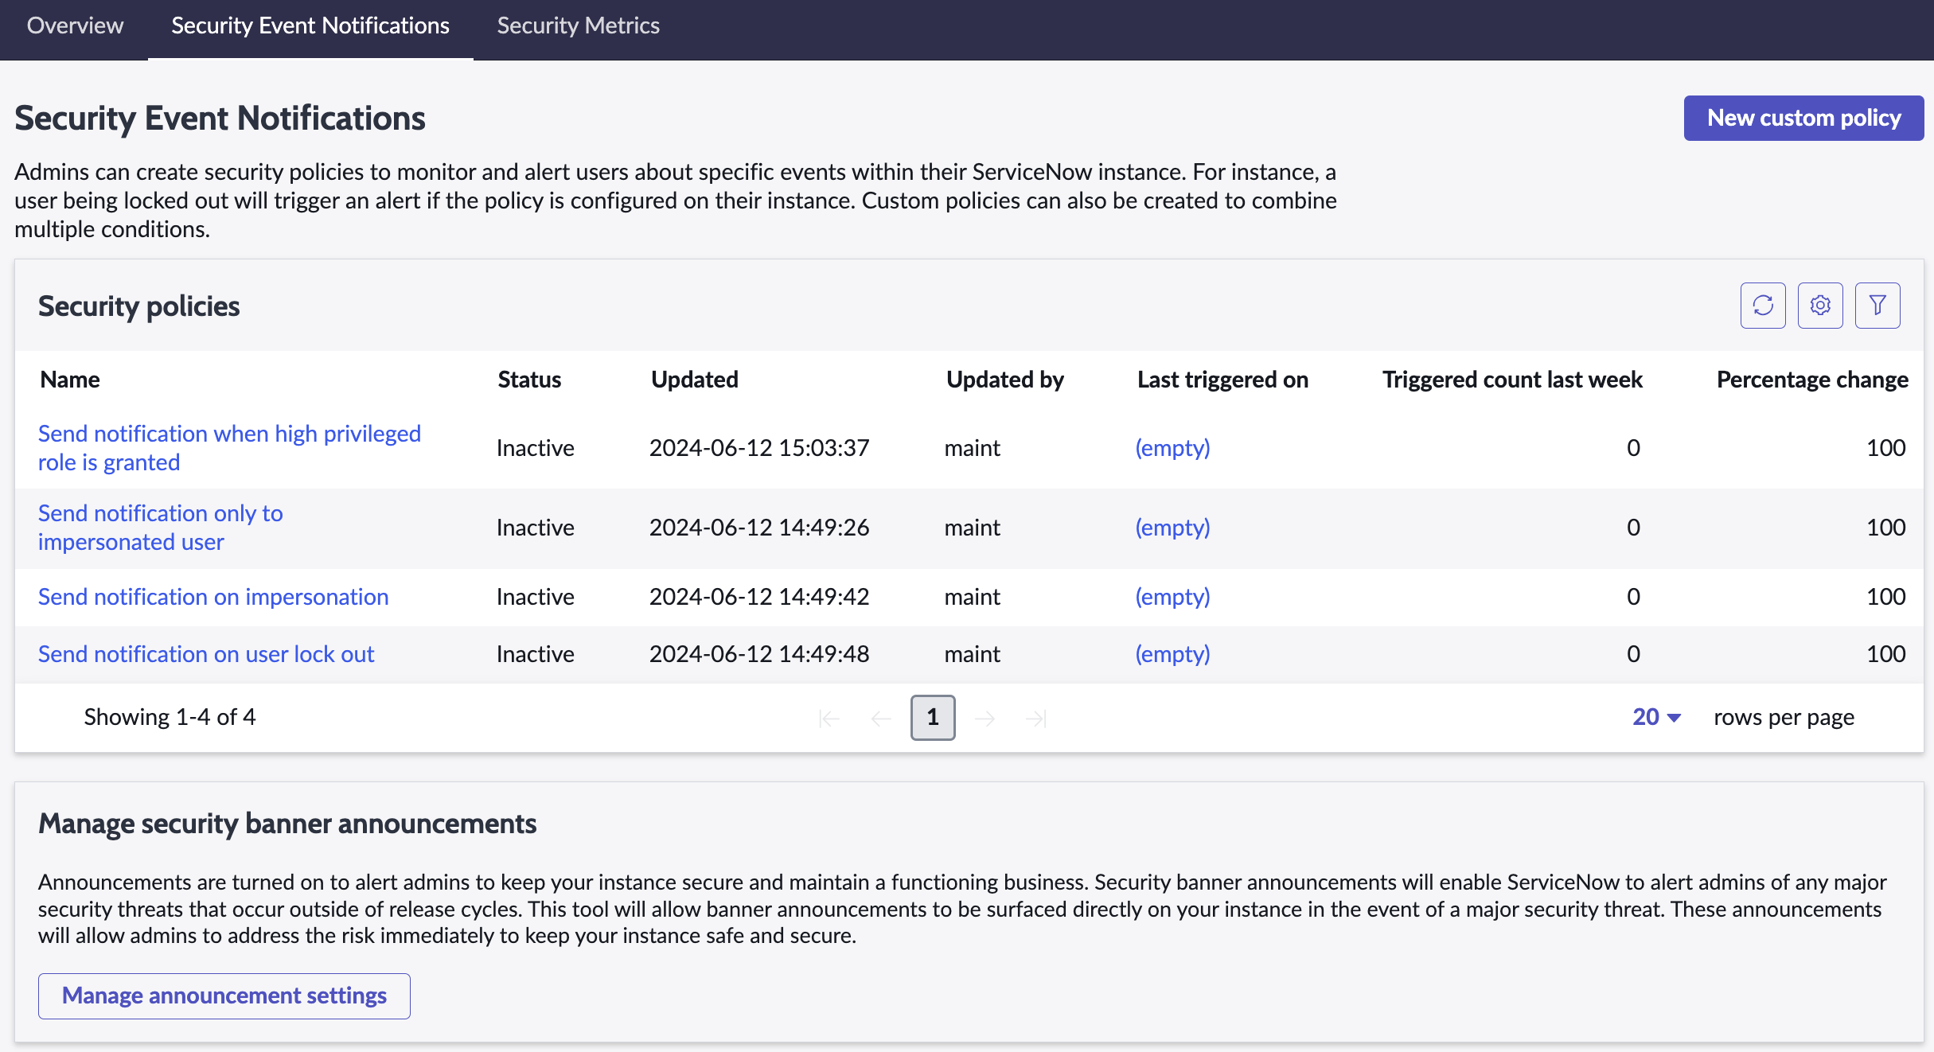This screenshot has width=1934, height=1052.
Task: Select page number 1 button
Action: pos(933,718)
